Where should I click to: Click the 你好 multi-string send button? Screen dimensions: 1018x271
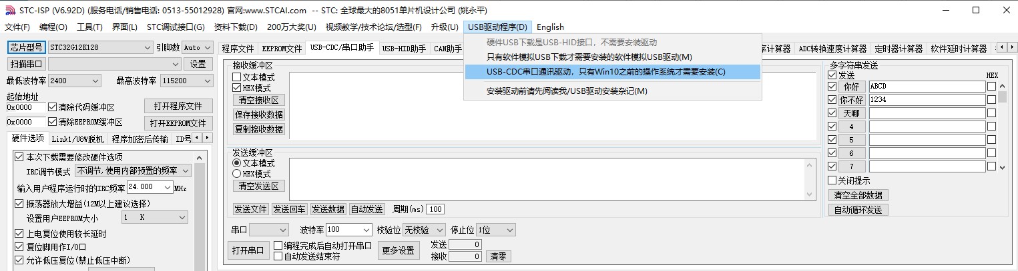pos(852,87)
